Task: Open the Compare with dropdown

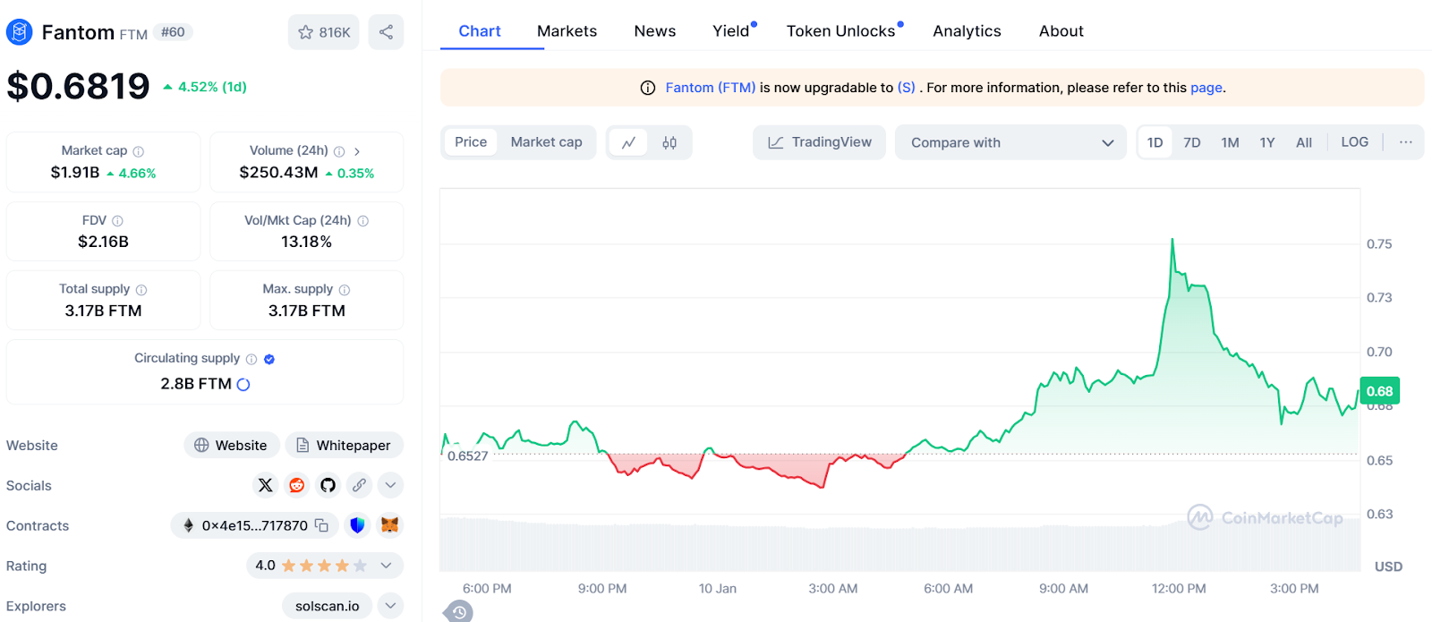Action: coord(1010,142)
